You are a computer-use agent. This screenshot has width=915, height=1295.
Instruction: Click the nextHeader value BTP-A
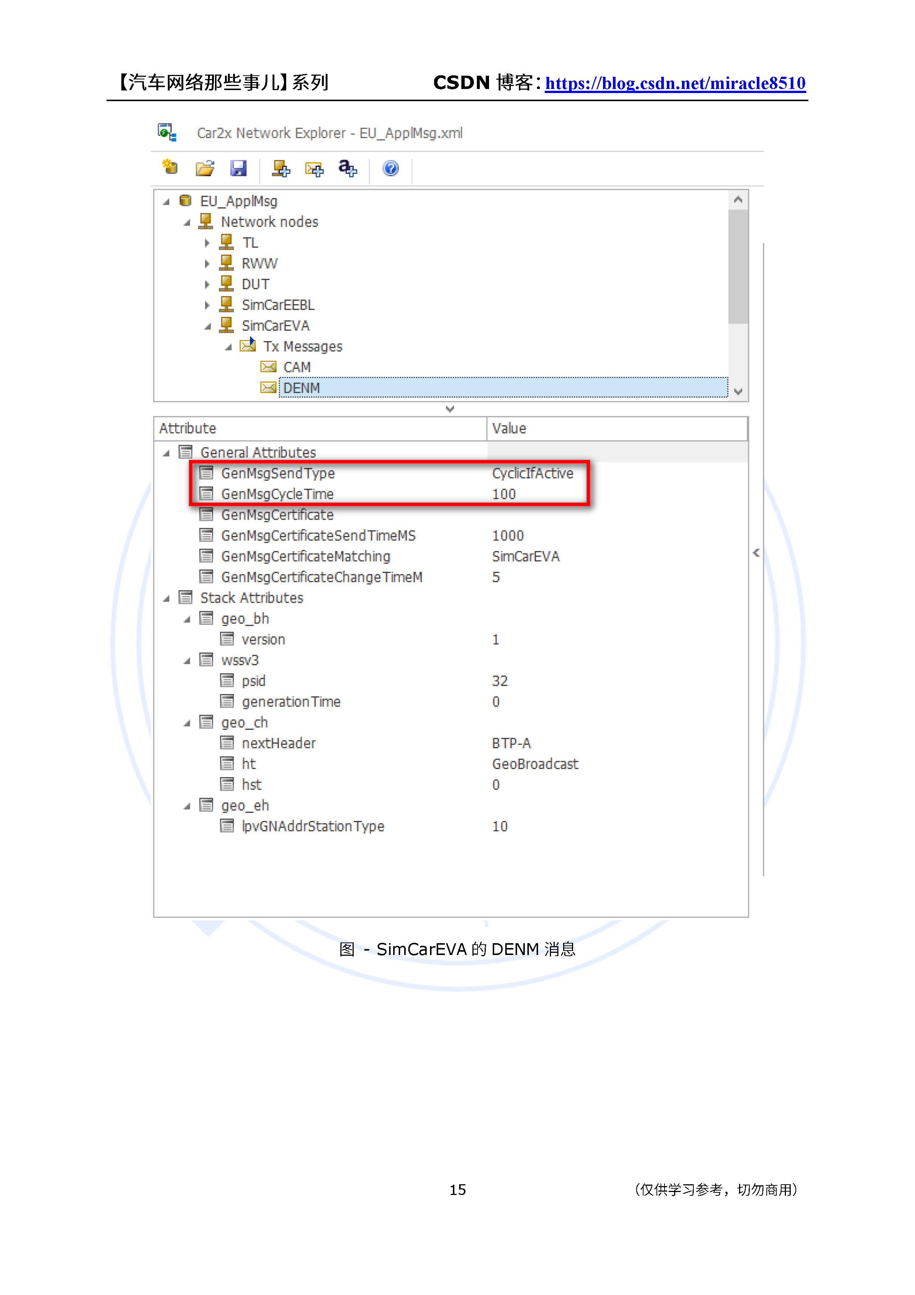(511, 743)
